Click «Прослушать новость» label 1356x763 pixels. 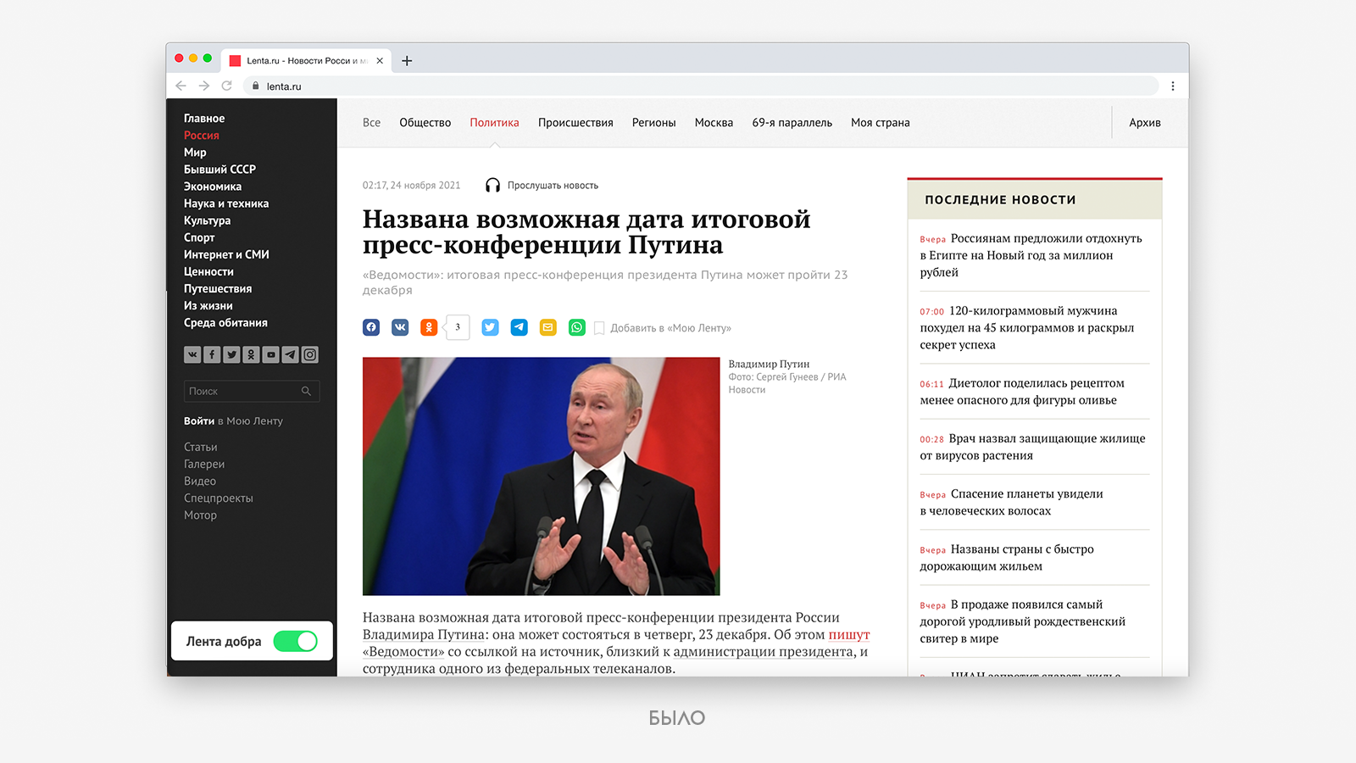pos(553,186)
